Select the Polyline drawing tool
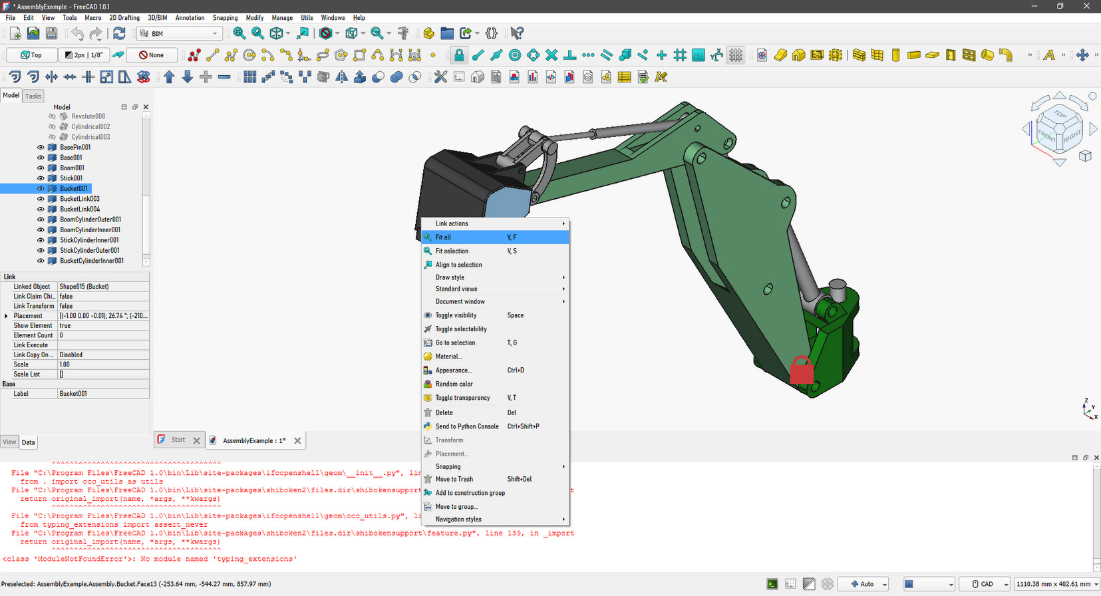The width and height of the screenshot is (1101, 596). (x=231, y=55)
